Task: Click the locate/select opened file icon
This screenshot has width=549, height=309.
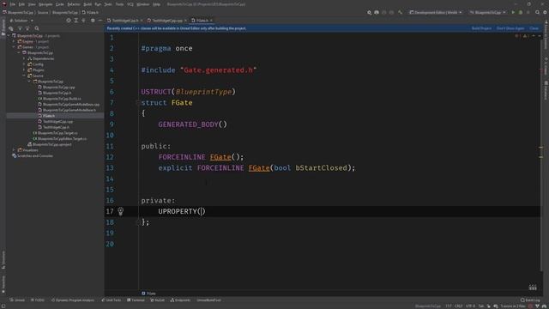Action: point(69,21)
